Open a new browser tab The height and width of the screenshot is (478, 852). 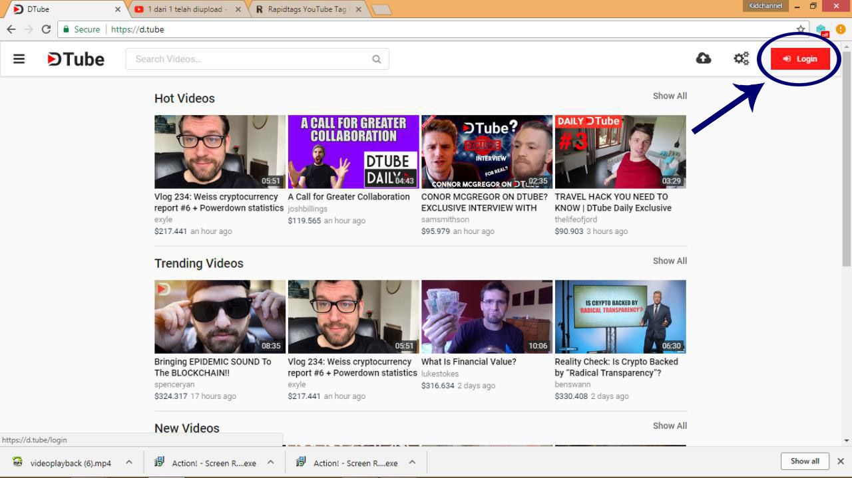[x=381, y=9]
